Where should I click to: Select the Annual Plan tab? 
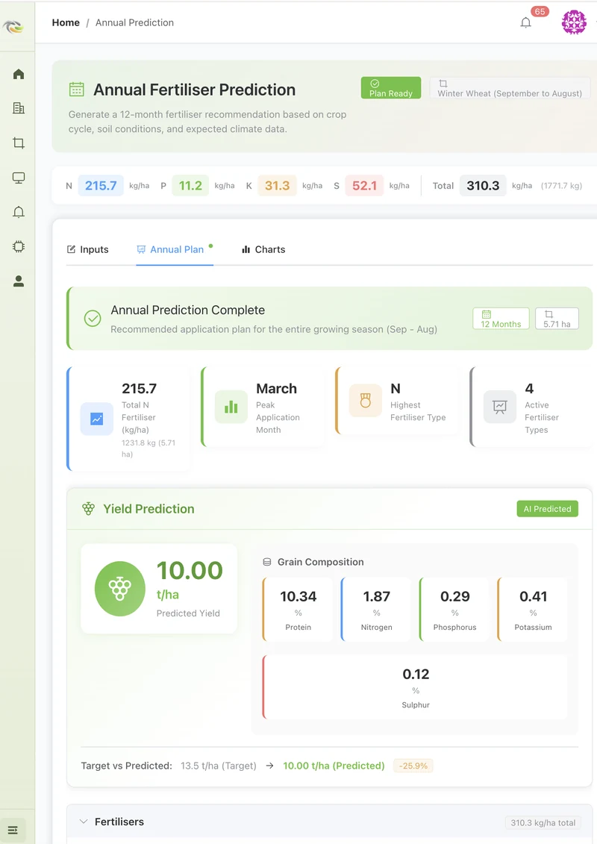coord(171,249)
